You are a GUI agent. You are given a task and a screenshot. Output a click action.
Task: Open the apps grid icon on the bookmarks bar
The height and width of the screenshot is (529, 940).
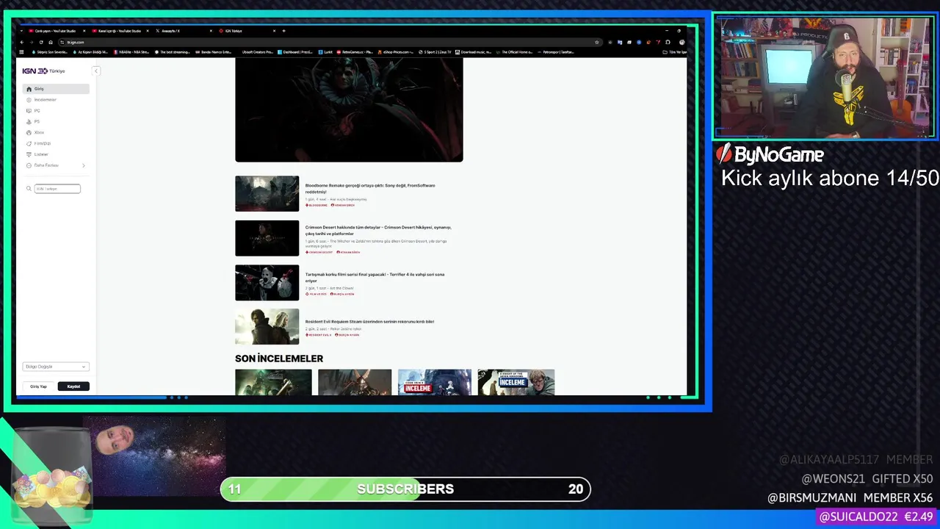click(21, 52)
